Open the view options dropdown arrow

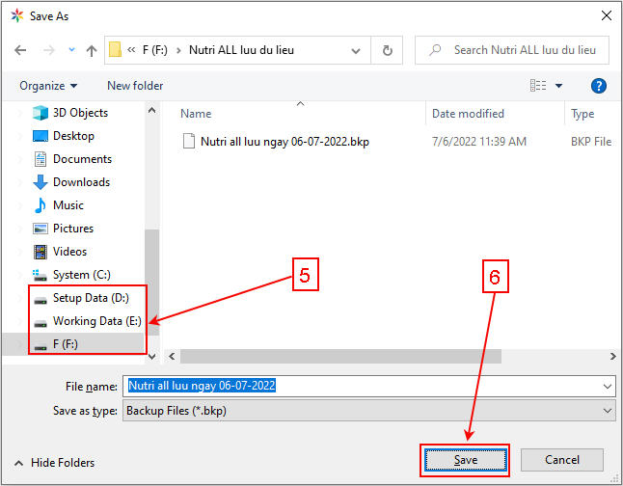558,86
